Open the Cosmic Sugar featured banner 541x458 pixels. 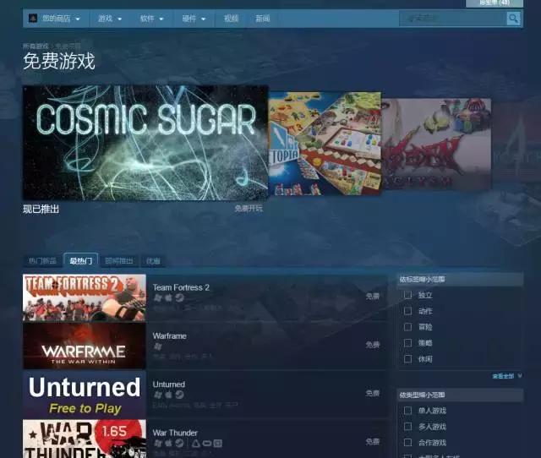145,142
